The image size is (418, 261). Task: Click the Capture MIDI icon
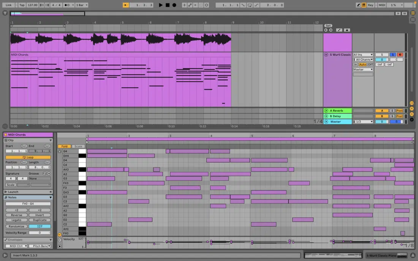coord(201,5)
